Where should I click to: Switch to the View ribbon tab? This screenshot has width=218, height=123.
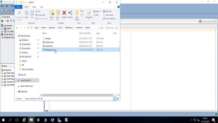tap(42, 7)
